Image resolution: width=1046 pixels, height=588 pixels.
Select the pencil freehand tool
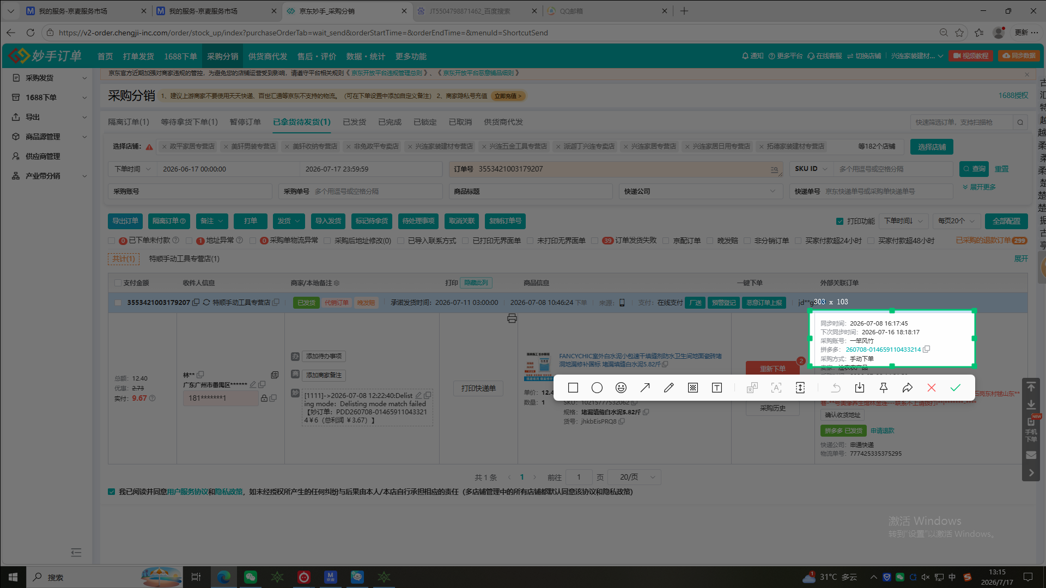(669, 388)
